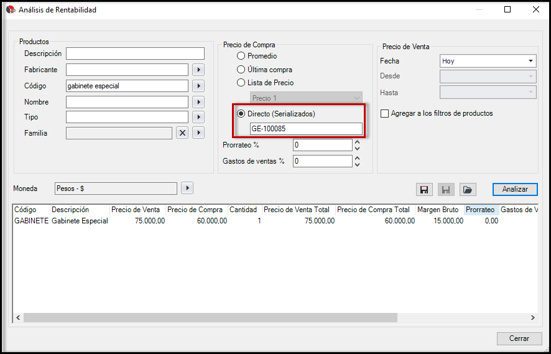Viewport: 551px width, 354px height.
Task: Select the Última compra option
Action: (241, 70)
